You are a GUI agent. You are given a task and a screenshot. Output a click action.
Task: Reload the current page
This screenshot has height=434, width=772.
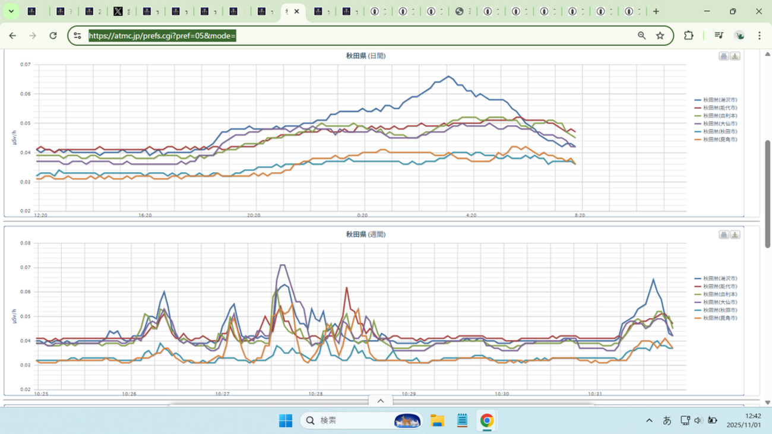tap(53, 36)
